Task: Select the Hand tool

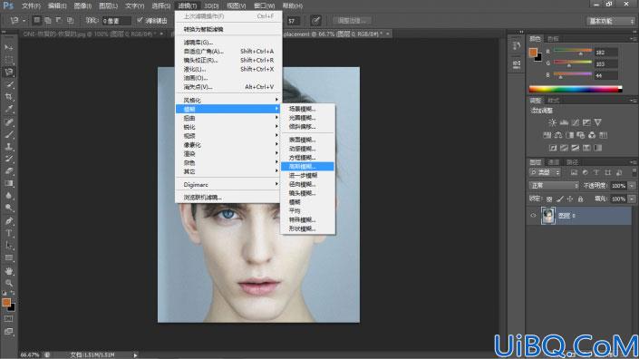Action: click(x=9, y=271)
